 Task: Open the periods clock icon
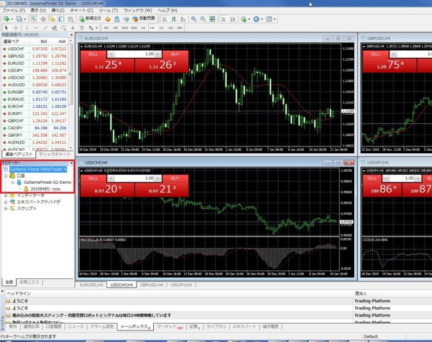point(256,19)
